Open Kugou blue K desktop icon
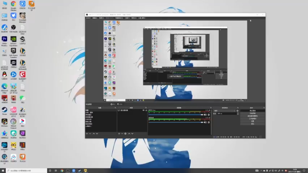This screenshot has height=173, width=308. click(x=22, y=5)
